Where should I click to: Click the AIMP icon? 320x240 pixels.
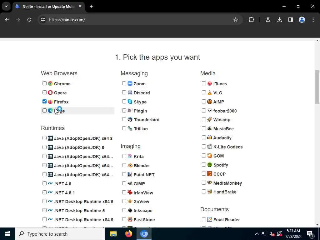(210, 102)
